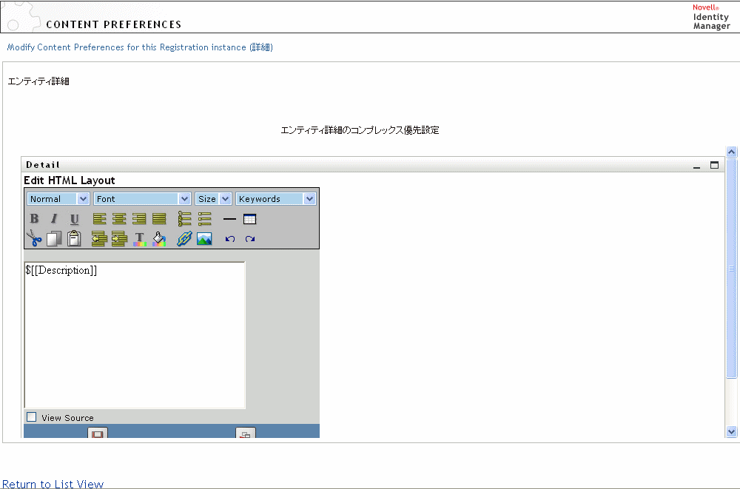Click the Return to List View link
The height and width of the screenshot is (489, 740).
pyautogui.click(x=53, y=484)
